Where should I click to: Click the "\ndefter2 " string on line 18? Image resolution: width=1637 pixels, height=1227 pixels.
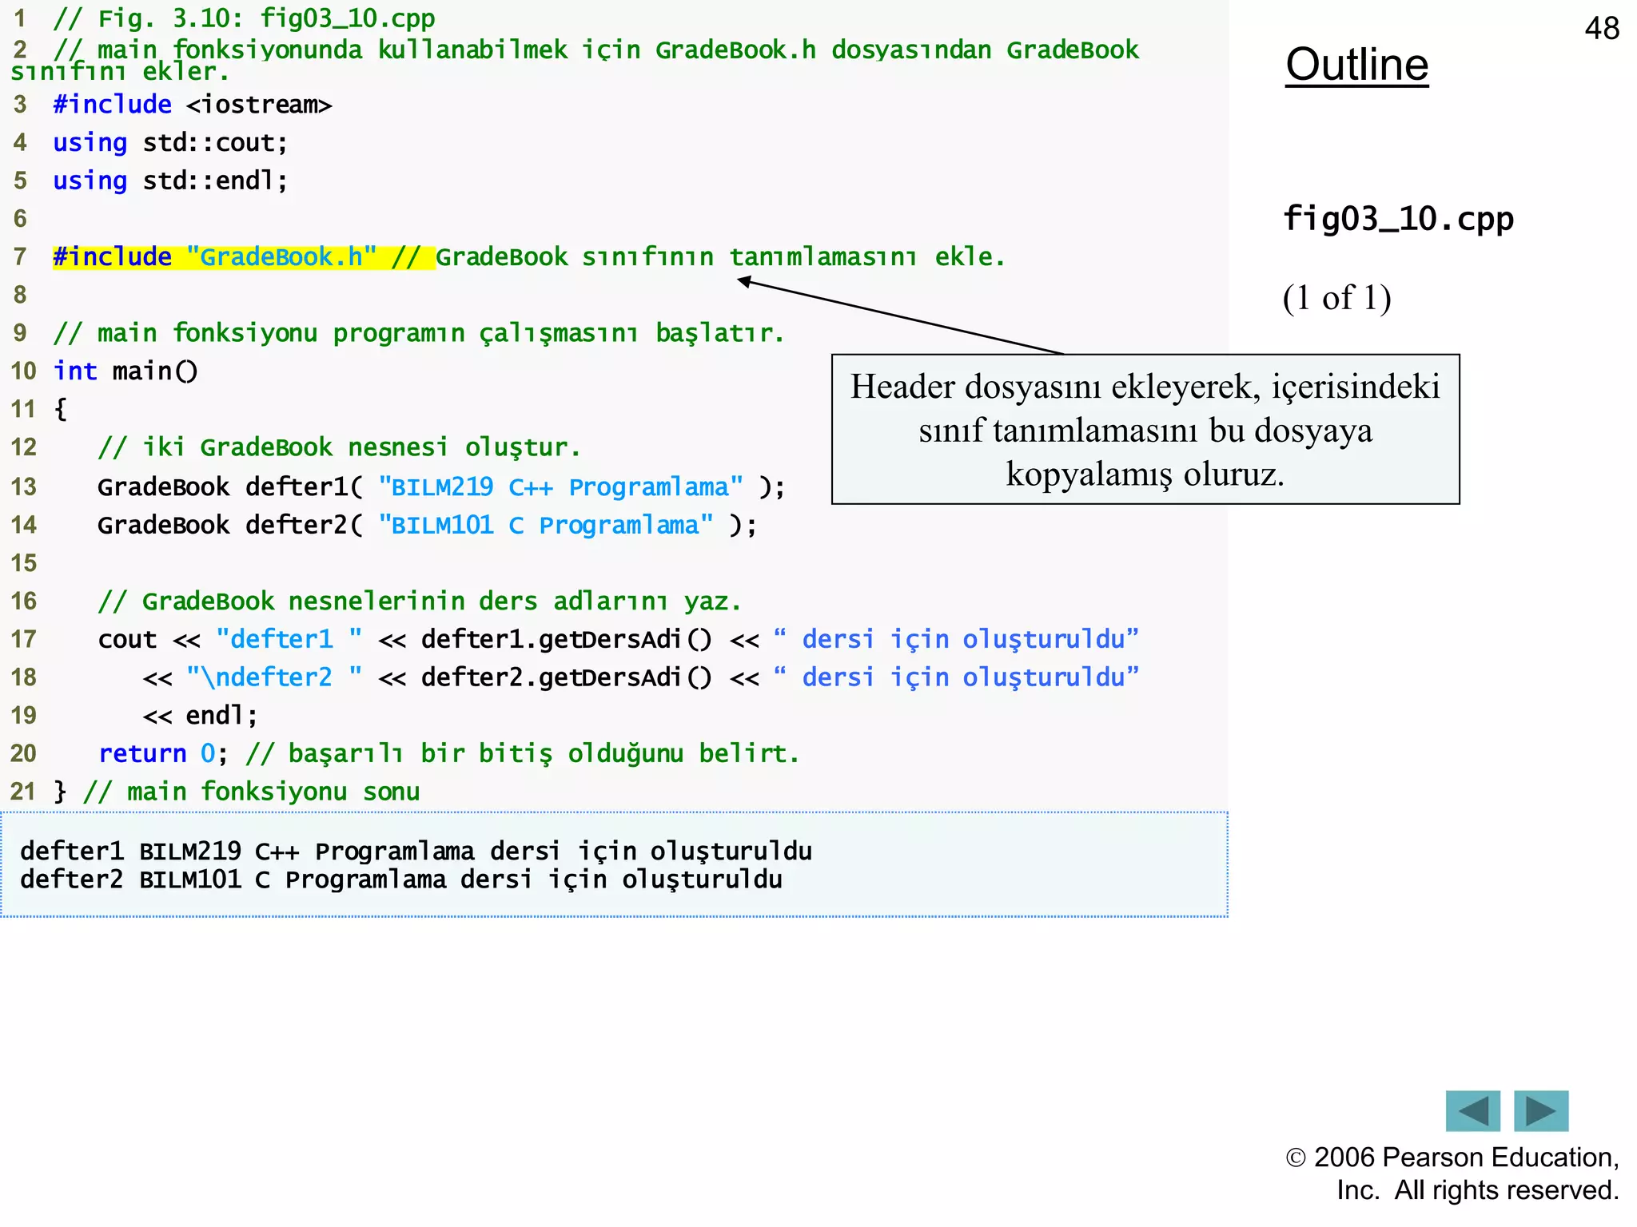point(274,677)
